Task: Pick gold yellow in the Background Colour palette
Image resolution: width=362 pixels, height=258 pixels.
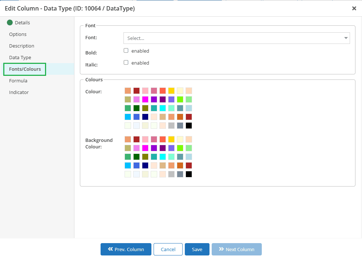Action: [171, 139]
